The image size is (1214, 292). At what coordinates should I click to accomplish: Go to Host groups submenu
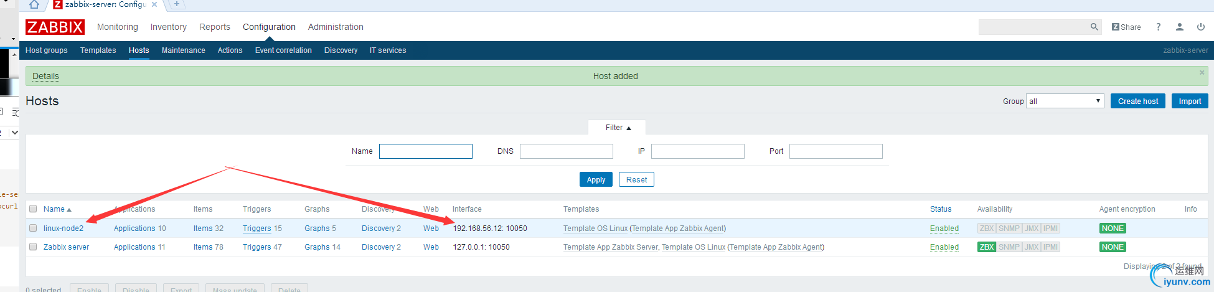click(47, 50)
